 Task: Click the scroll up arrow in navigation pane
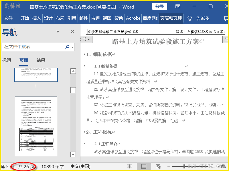[x=73, y=71]
